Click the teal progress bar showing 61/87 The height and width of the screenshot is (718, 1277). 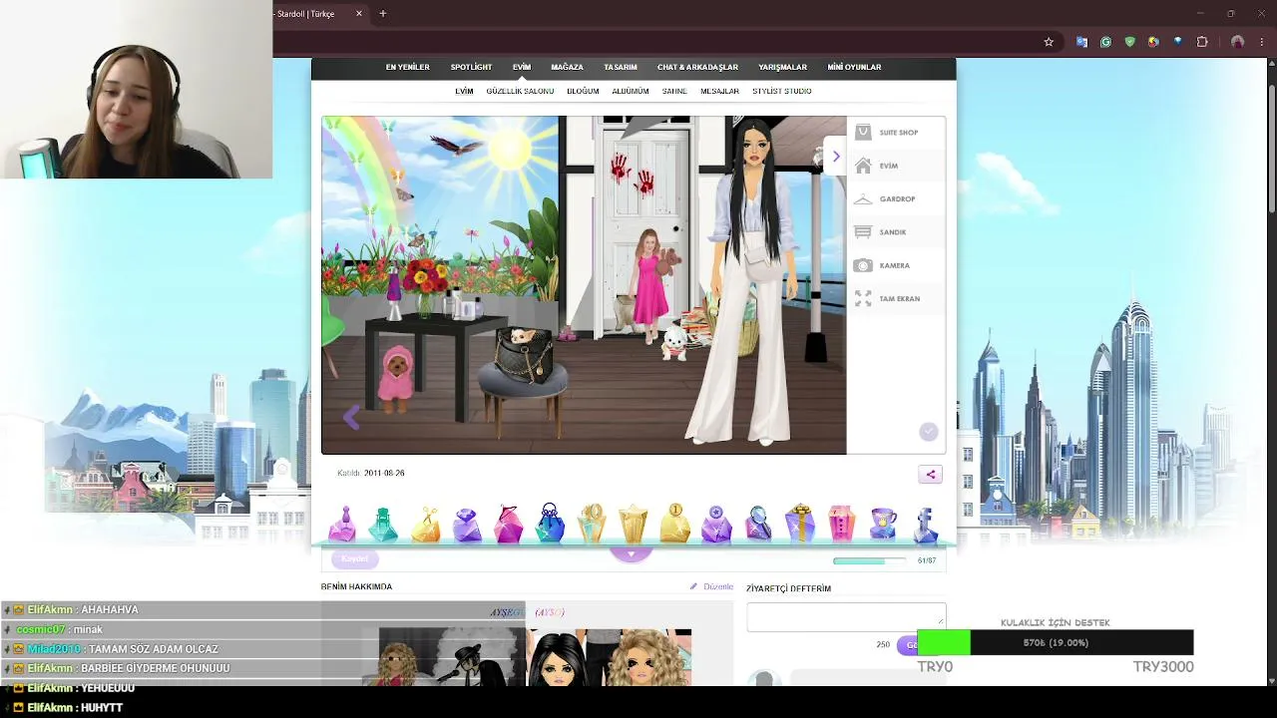pos(869,560)
